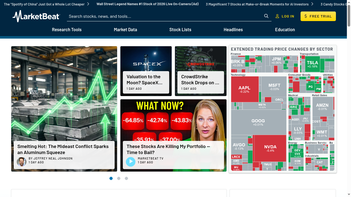Open the Stock Lists menu

(x=180, y=30)
